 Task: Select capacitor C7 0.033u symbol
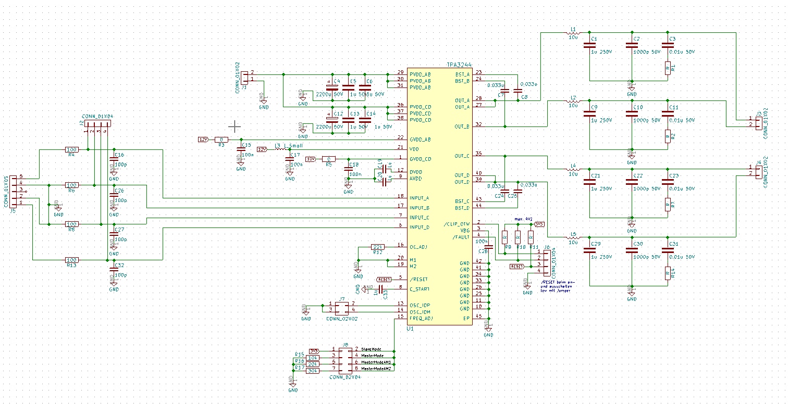tap(505, 91)
